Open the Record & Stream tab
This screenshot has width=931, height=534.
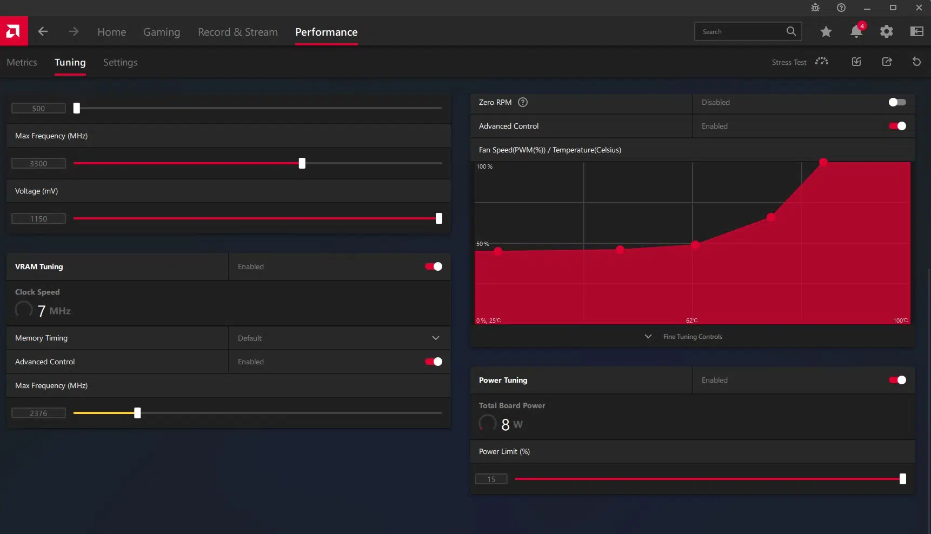pyautogui.click(x=238, y=32)
